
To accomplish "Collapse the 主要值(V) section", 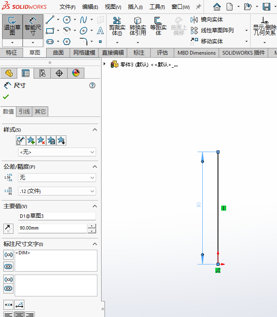I will (94, 206).
